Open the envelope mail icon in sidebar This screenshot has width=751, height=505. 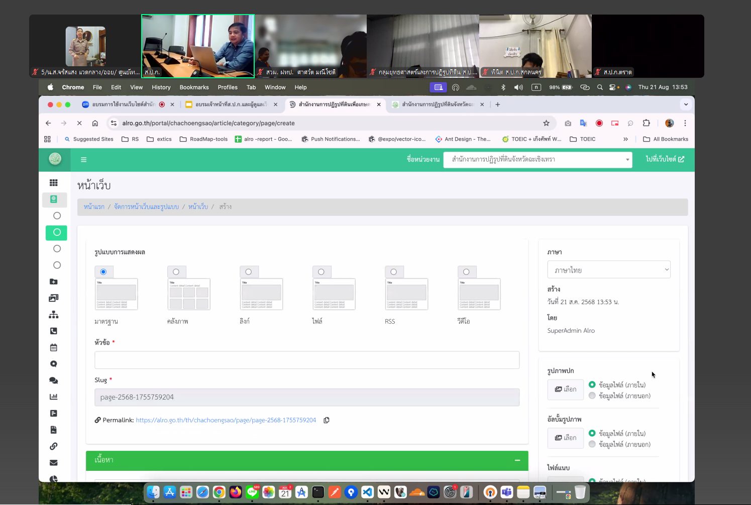point(54,463)
